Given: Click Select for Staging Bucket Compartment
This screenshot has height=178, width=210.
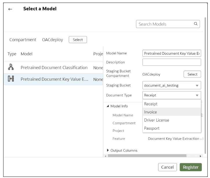Looking at the screenshot, I should click(x=192, y=74).
